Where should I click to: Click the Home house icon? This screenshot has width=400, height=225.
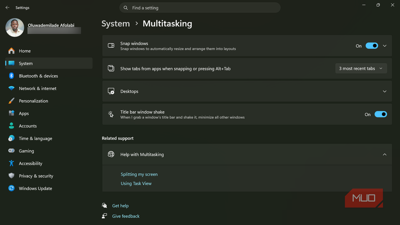[12, 51]
